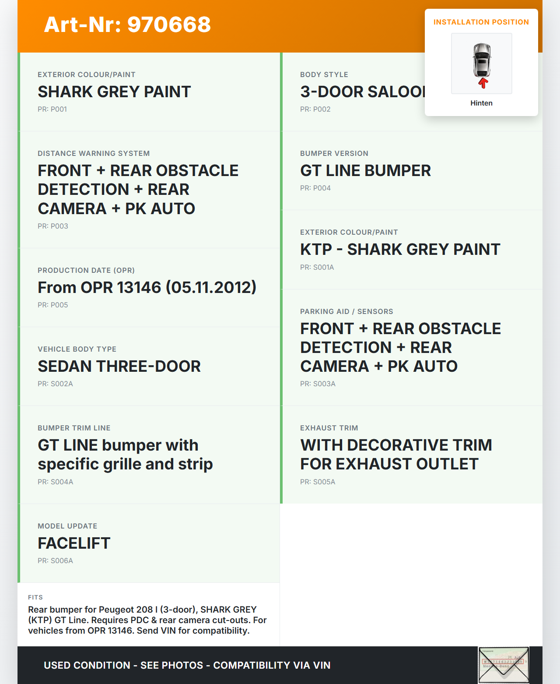Click the PR: P005 code label
560x684 pixels.
[53, 305]
